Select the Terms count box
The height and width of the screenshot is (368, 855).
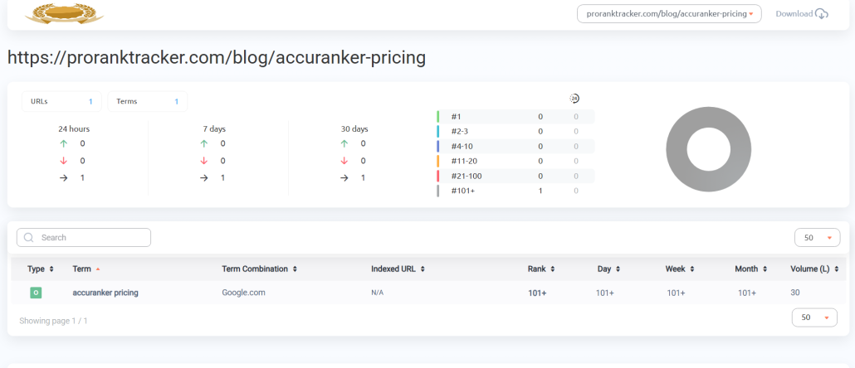coord(147,101)
